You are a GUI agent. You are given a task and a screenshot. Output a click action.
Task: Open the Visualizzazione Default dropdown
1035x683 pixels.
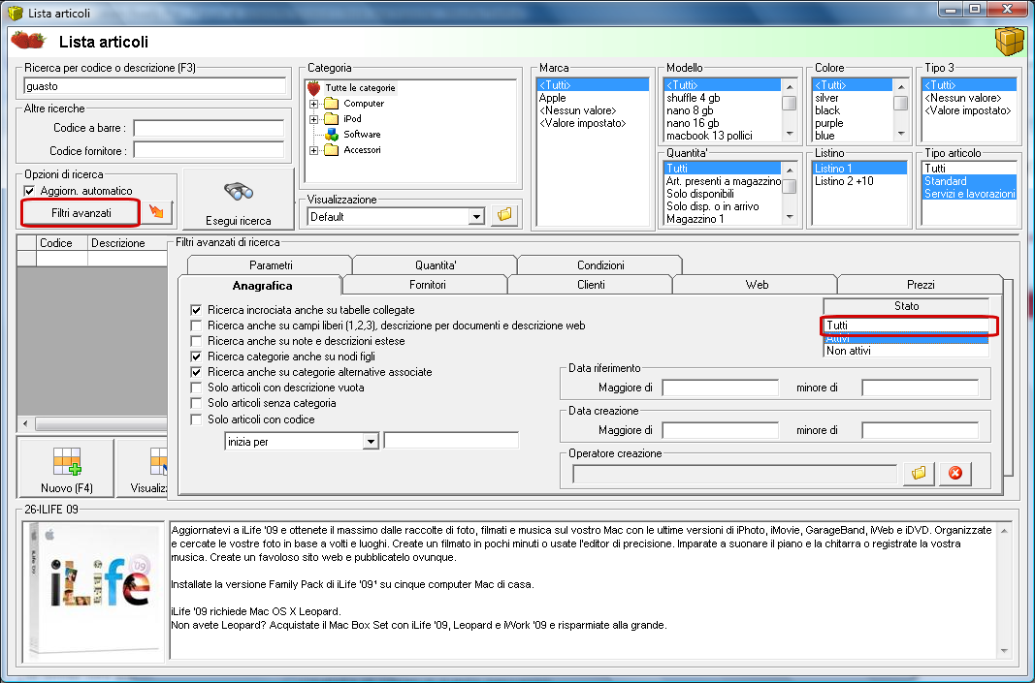point(476,216)
